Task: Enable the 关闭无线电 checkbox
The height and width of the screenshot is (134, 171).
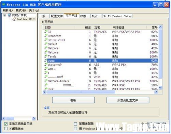Action: [x=6, y=129]
